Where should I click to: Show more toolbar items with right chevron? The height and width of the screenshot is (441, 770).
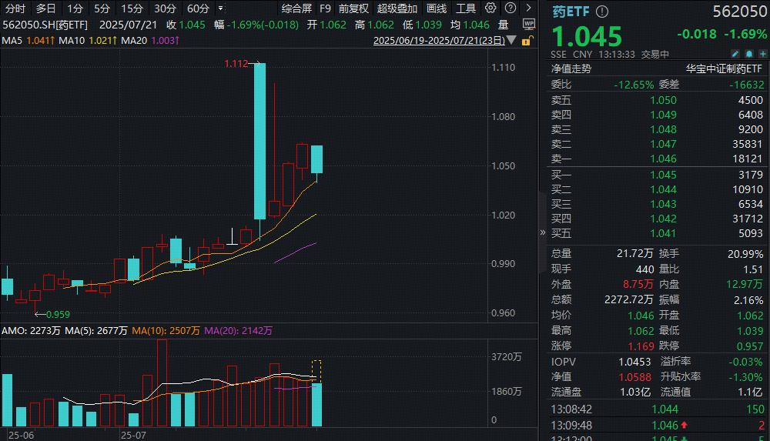pyautogui.click(x=528, y=8)
